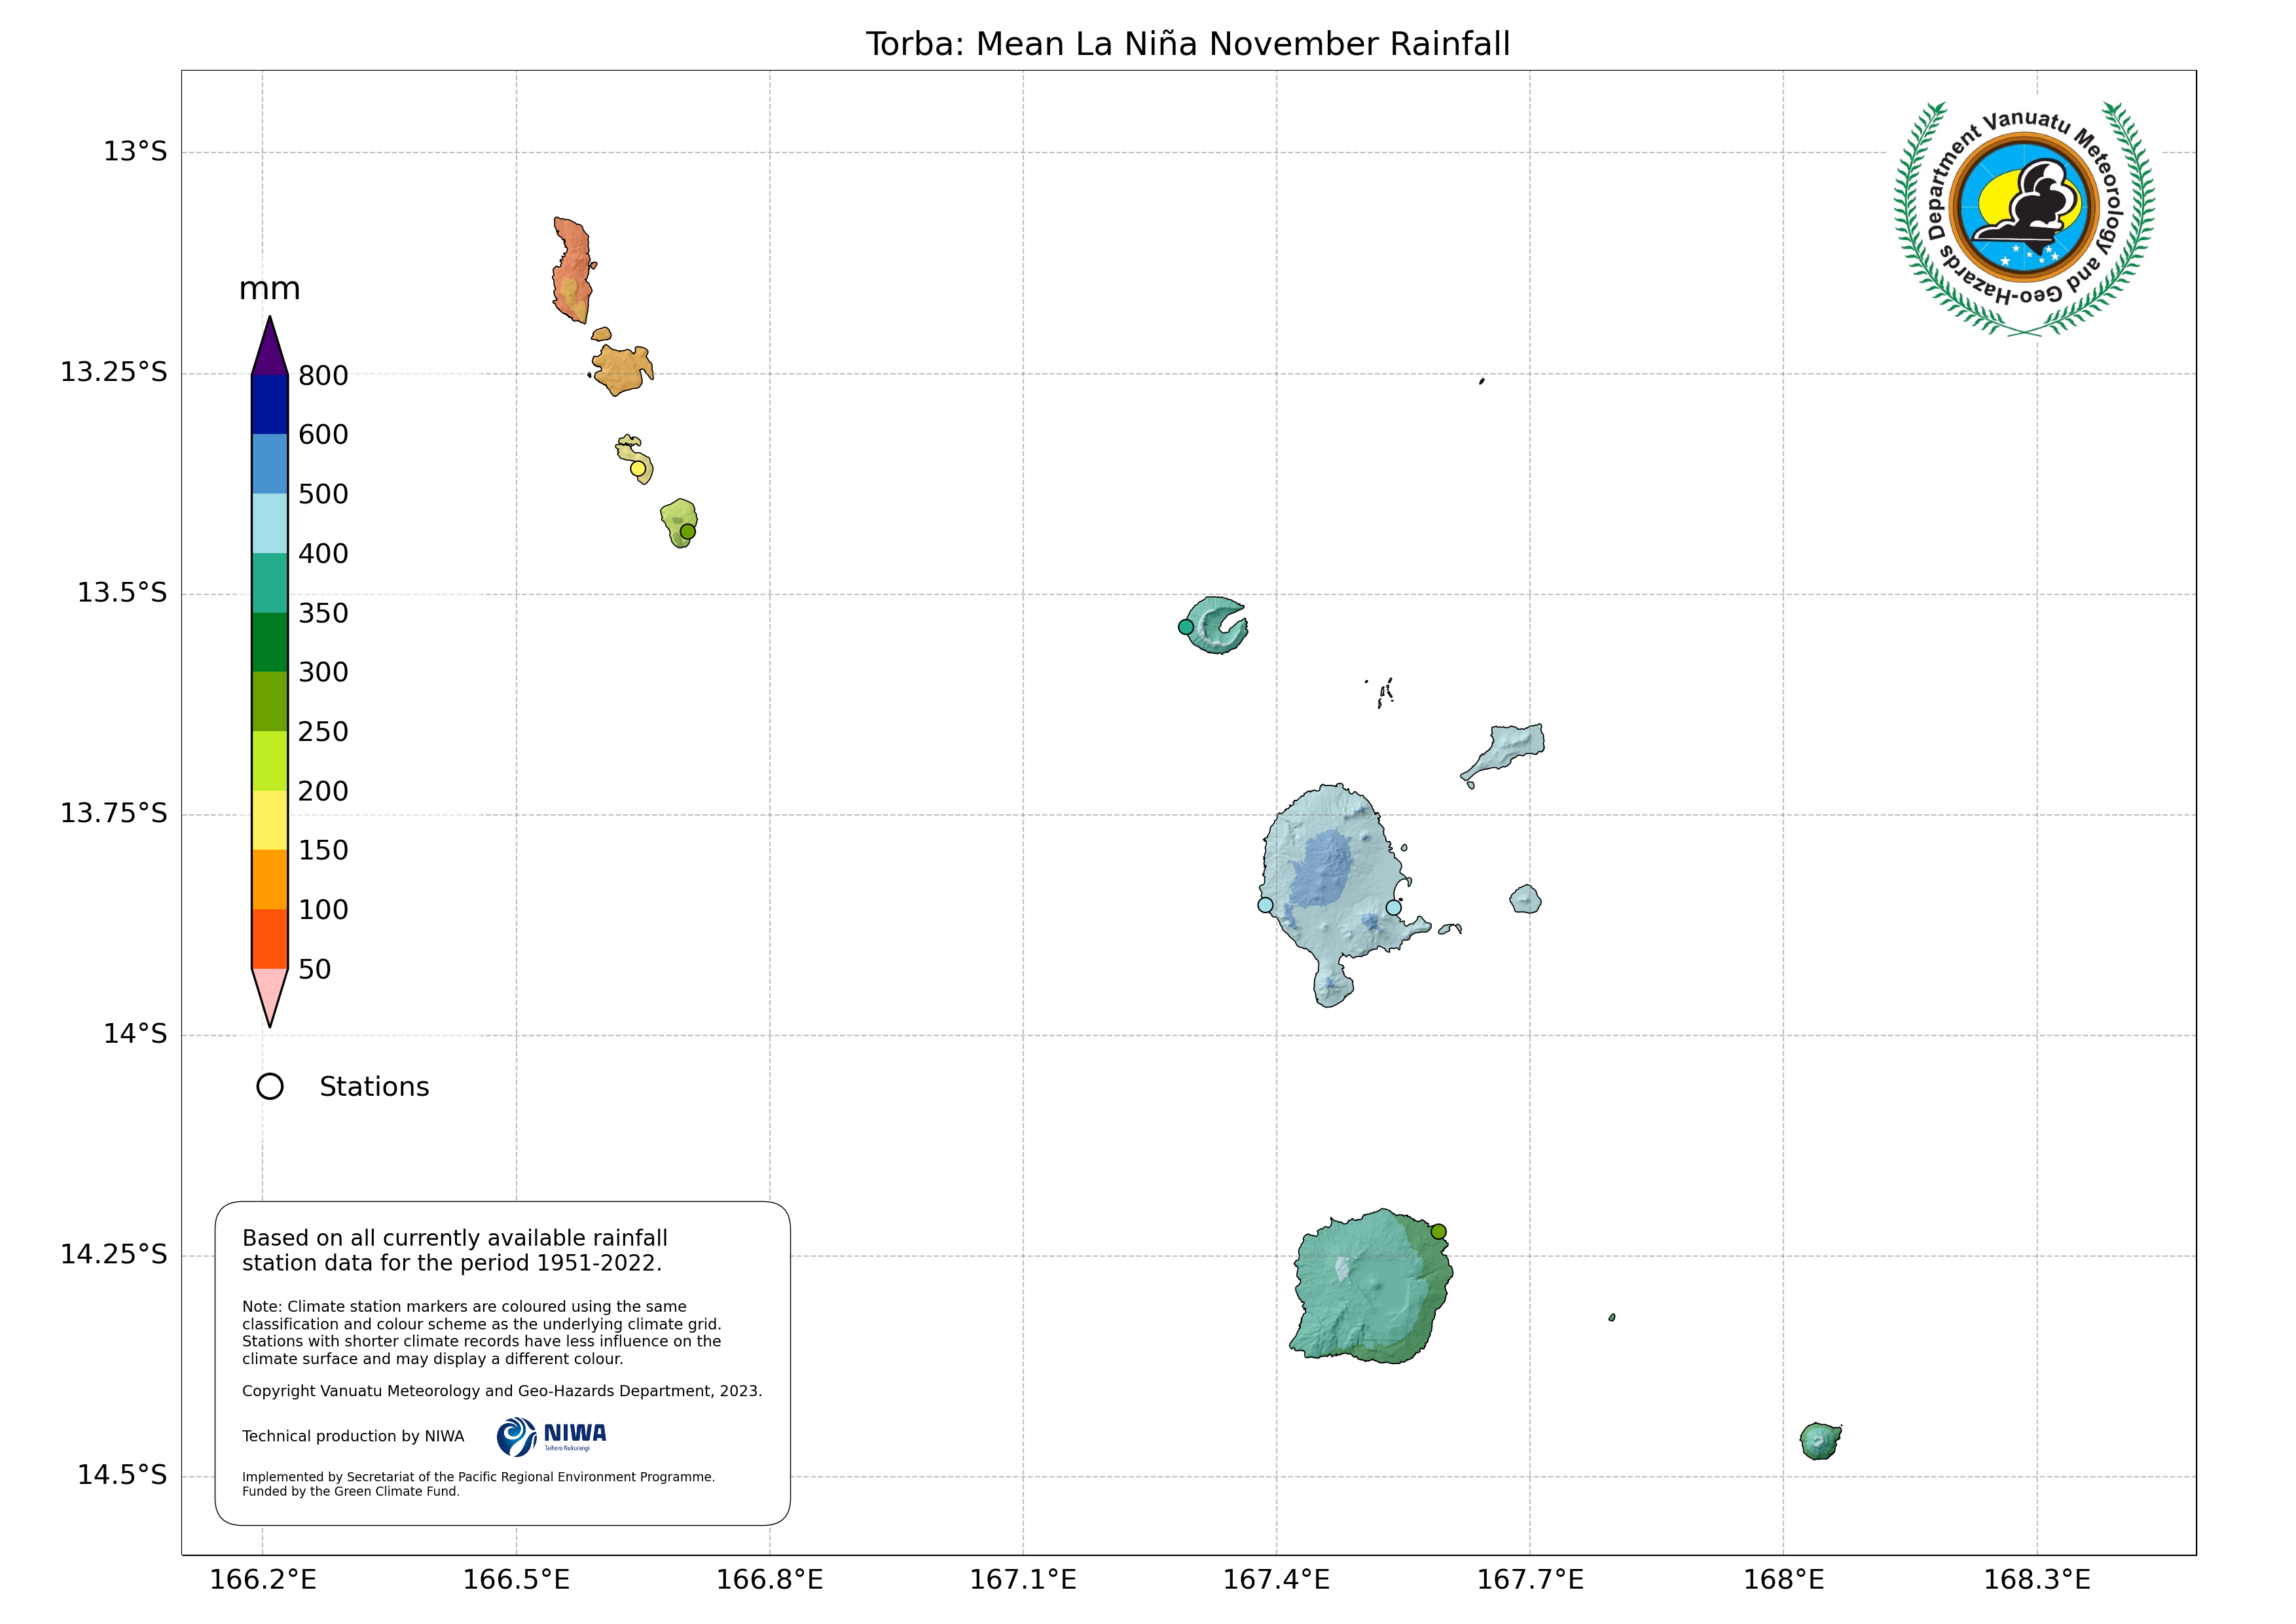
Task: Click the Copyright Vanuatu Meteorology text line
Action: [x=501, y=1391]
